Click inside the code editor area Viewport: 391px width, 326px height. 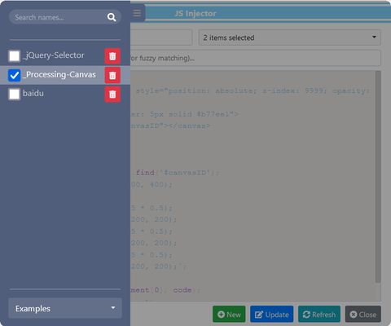coord(253,185)
